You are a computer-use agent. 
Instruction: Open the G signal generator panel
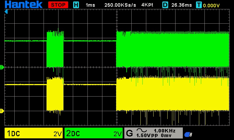154,133
